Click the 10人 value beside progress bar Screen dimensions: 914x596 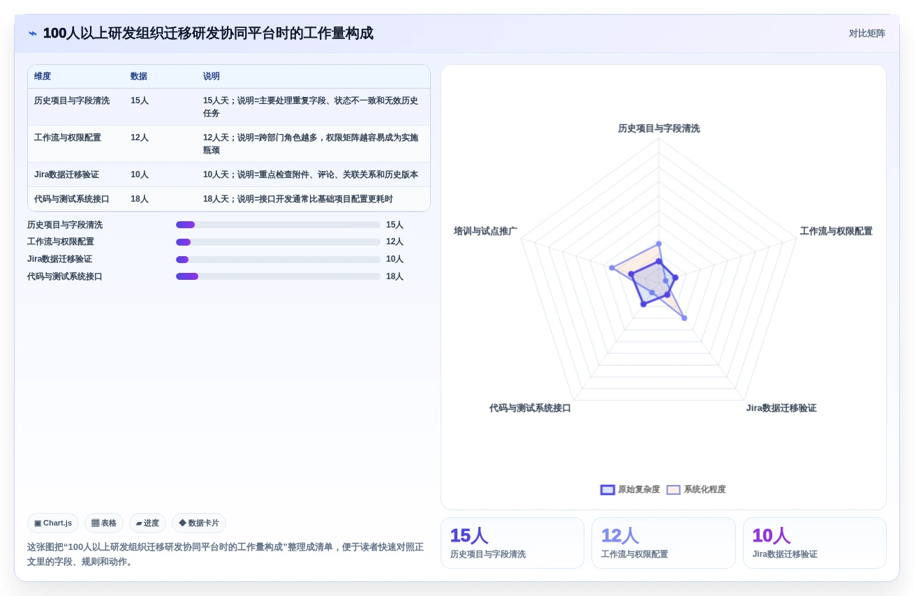point(395,260)
